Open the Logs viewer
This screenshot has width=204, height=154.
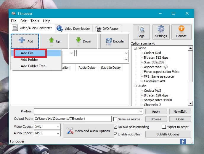coord(141,32)
